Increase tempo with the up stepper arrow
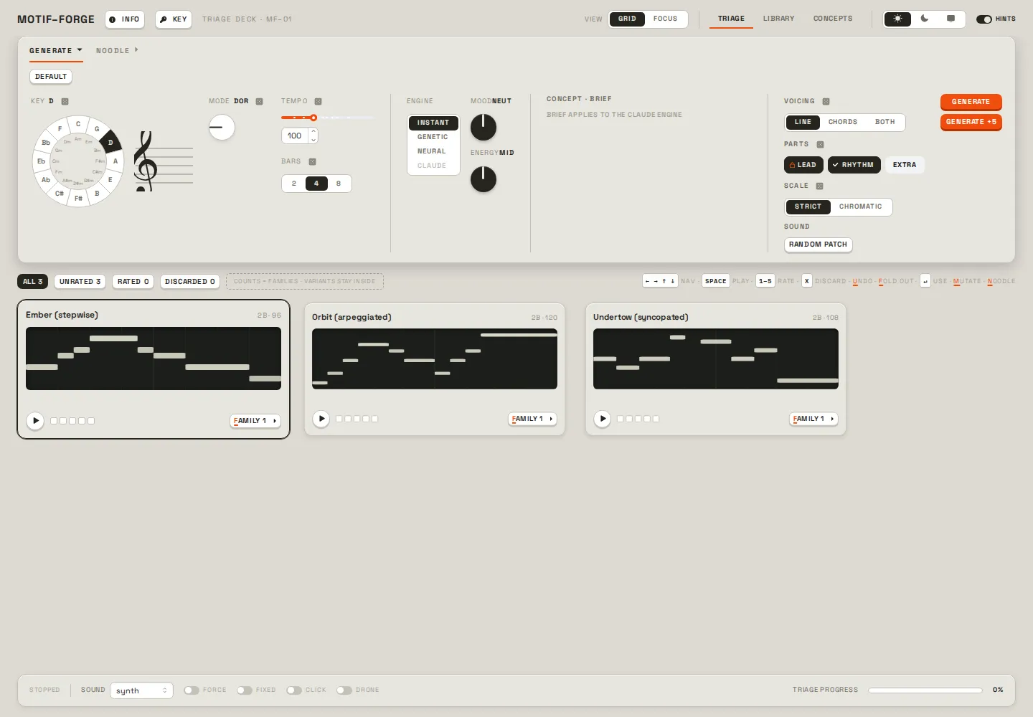 [x=313, y=132]
